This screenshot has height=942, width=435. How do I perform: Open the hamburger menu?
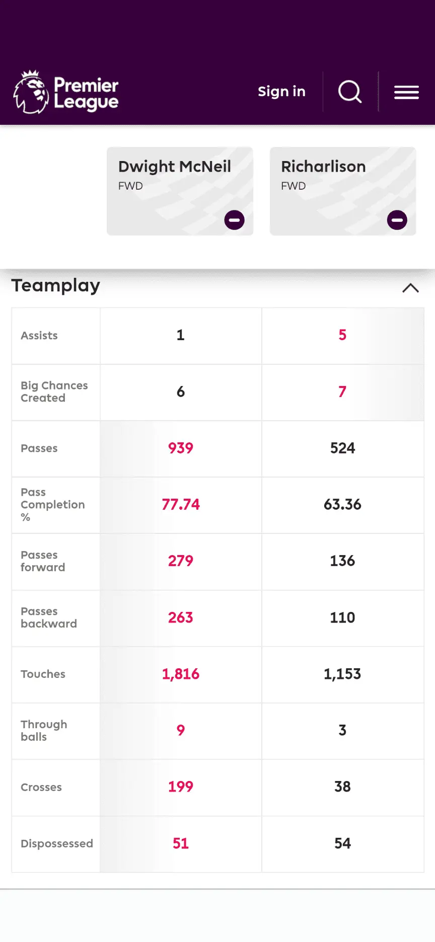point(406,92)
